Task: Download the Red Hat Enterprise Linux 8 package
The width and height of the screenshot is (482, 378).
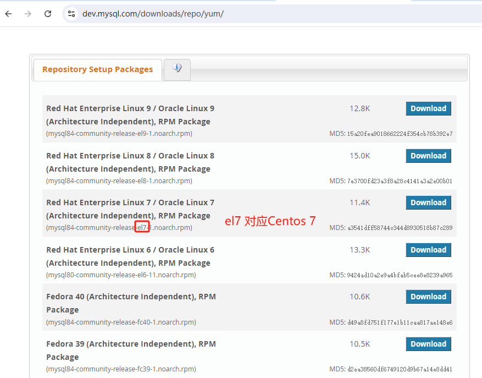Action: click(428, 156)
